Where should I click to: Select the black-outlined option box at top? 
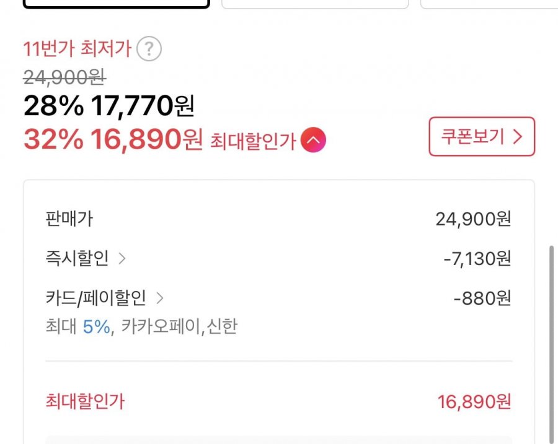point(116,4)
